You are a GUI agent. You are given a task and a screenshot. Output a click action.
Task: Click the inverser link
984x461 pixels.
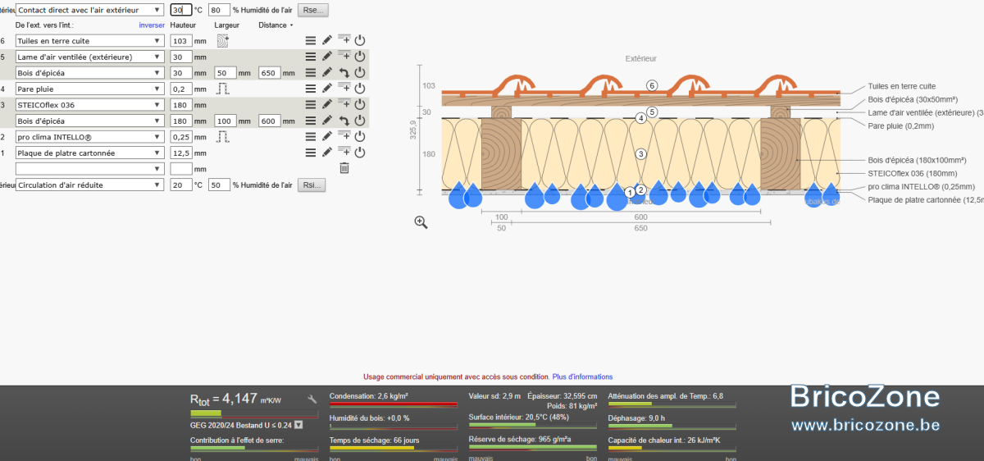(152, 25)
